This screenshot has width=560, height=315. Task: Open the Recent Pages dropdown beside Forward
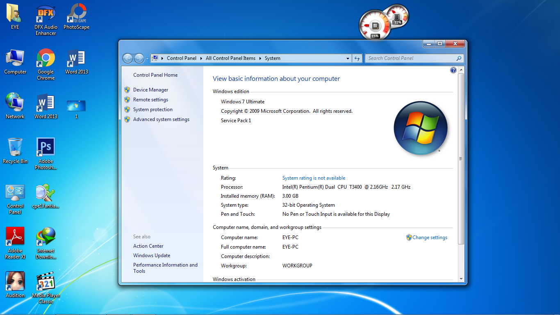[x=147, y=59]
